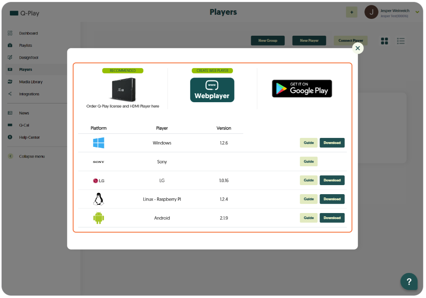Click the News sidebar icon
The image size is (426, 298).
pos(10,113)
